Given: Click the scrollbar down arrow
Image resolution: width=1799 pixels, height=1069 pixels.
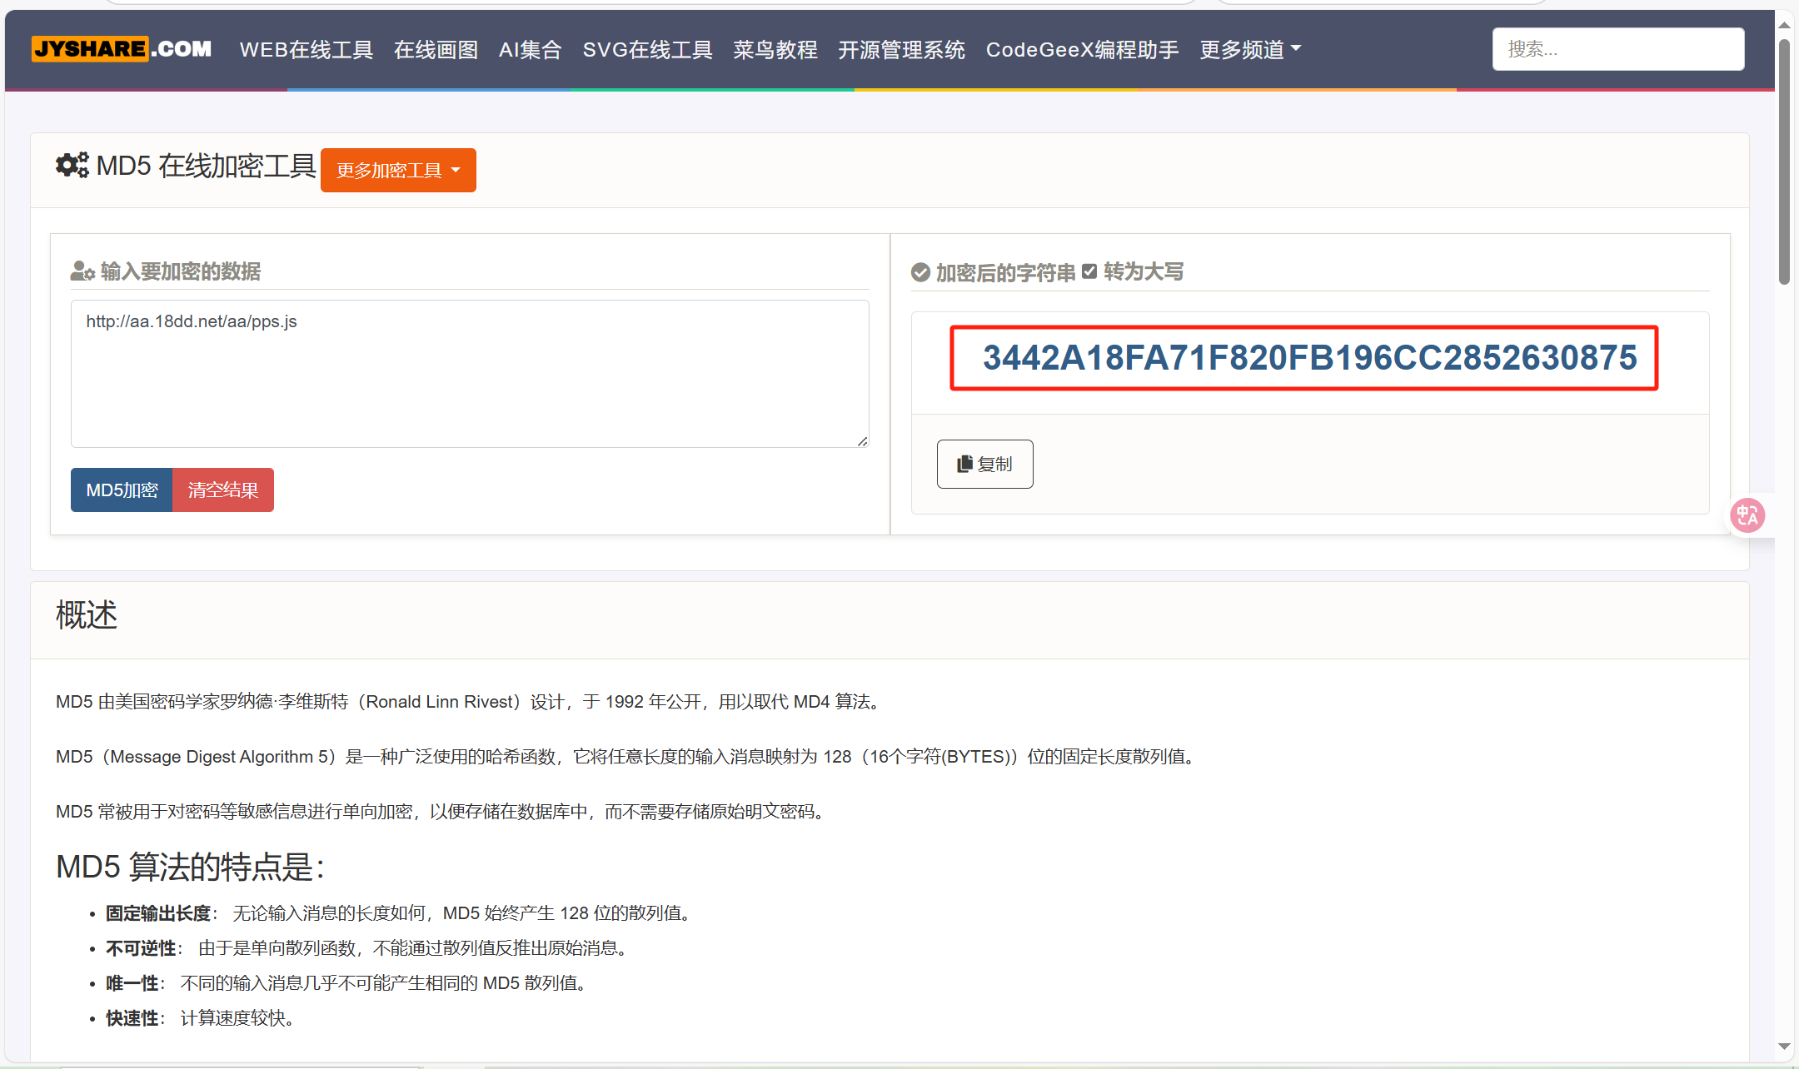Looking at the screenshot, I should (x=1784, y=1047).
